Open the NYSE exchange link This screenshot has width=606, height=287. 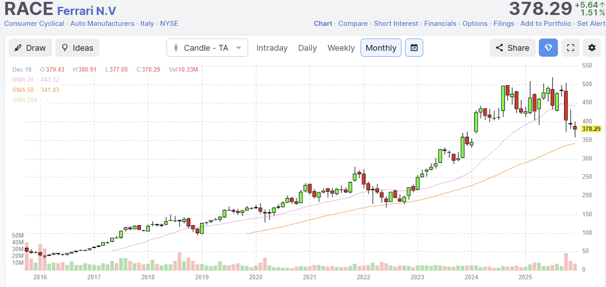click(169, 24)
